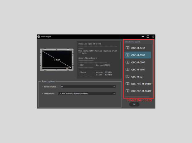Click the QEC-M-150T board icon

[128, 69]
